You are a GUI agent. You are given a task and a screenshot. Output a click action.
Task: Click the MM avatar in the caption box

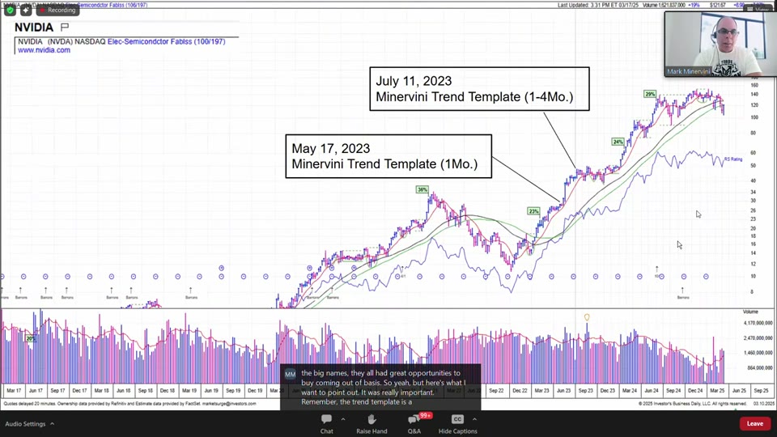[290, 375]
